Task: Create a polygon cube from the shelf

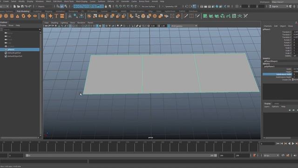Action: pos(6,16)
